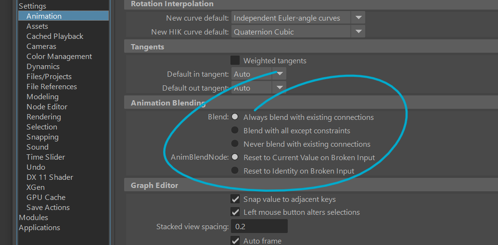Collapse the Animation Blending section header

311,103
